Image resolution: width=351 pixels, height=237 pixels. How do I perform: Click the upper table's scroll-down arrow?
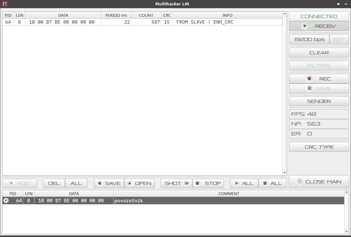[x=285, y=173]
